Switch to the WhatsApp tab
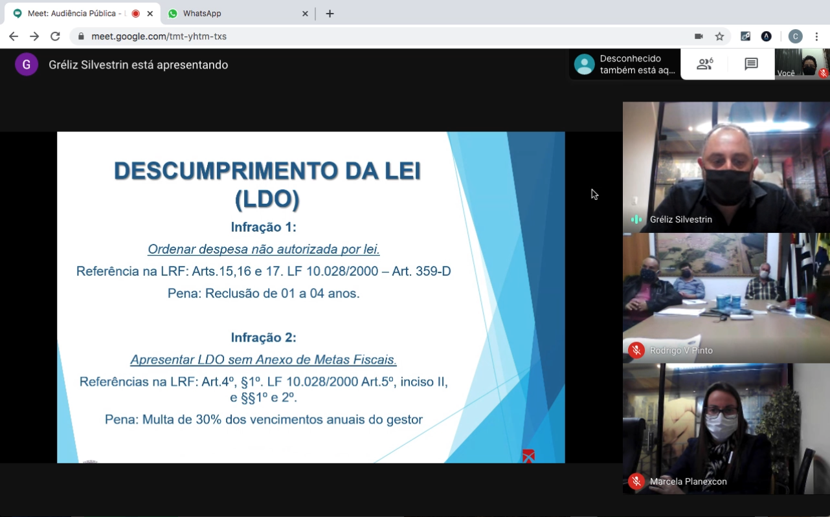 tap(236, 14)
